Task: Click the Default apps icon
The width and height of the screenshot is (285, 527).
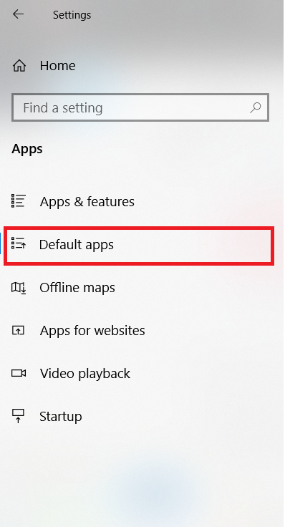Action: point(18,243)
